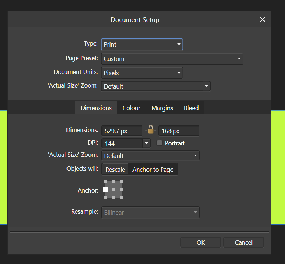
Task: Select Rescale for objects
Action: point(115,170)
